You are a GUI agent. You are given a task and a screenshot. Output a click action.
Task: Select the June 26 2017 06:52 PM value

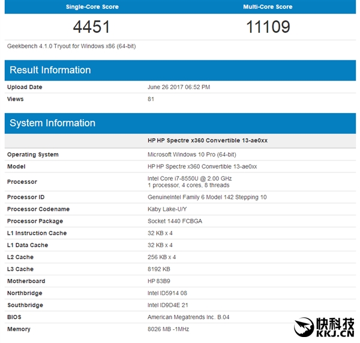coord(179,87)
